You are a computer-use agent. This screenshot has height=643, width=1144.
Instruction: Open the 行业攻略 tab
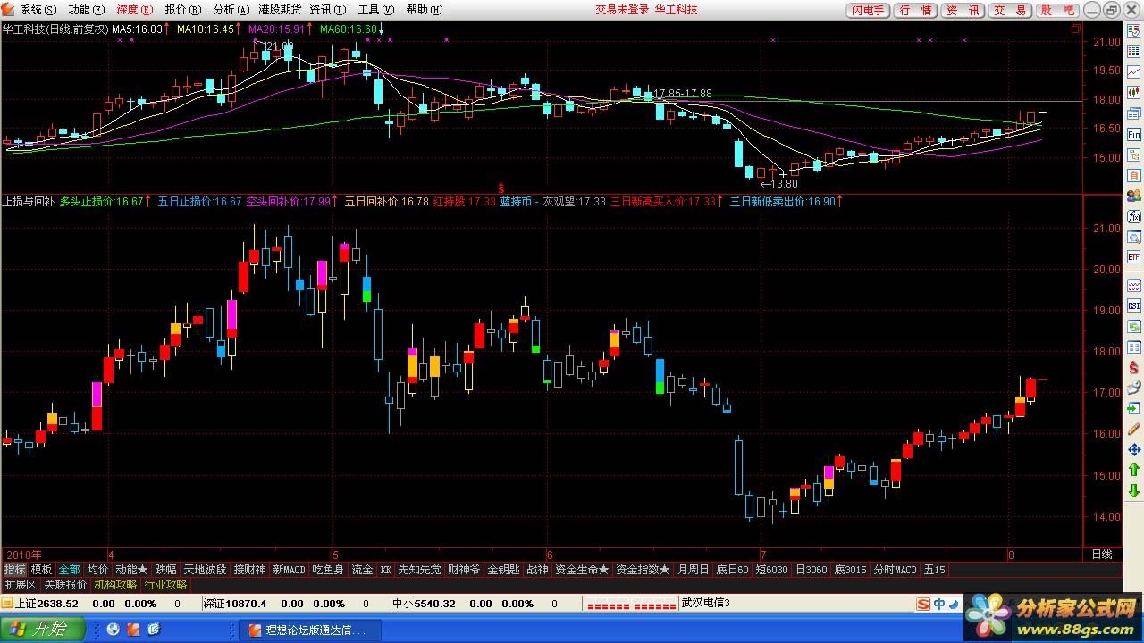[x=165, y=585]
